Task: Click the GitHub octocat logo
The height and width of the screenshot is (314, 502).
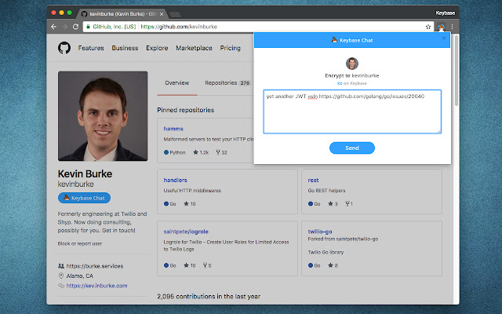Action: (64, 48)
